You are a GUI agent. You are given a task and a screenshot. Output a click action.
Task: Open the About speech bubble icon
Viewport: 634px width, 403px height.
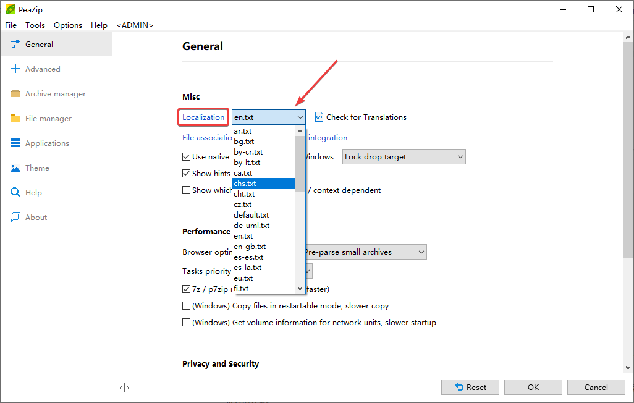15,218
